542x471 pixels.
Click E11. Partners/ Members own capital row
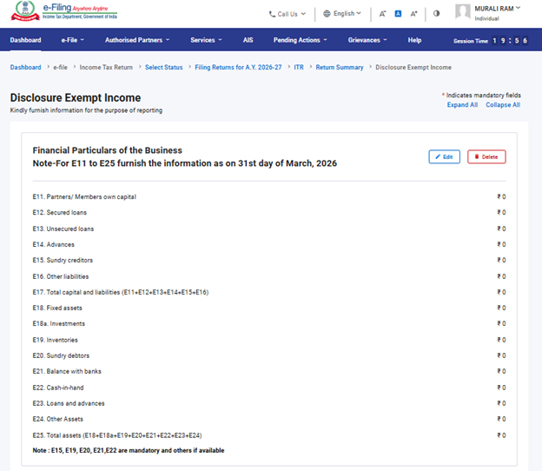pyautogui.click(x=269, y=196)
